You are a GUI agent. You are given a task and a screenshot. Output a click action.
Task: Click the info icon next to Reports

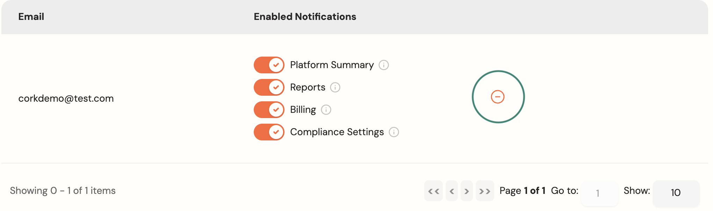point(335,87)
